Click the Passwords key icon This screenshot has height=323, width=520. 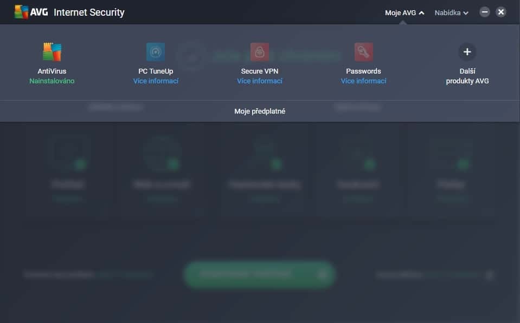[x=363, y=51]
